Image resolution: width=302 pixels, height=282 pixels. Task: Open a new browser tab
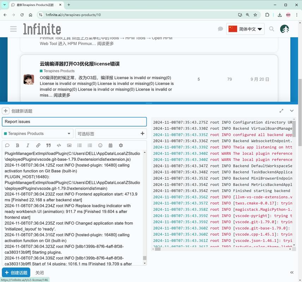tap(69, 5)
